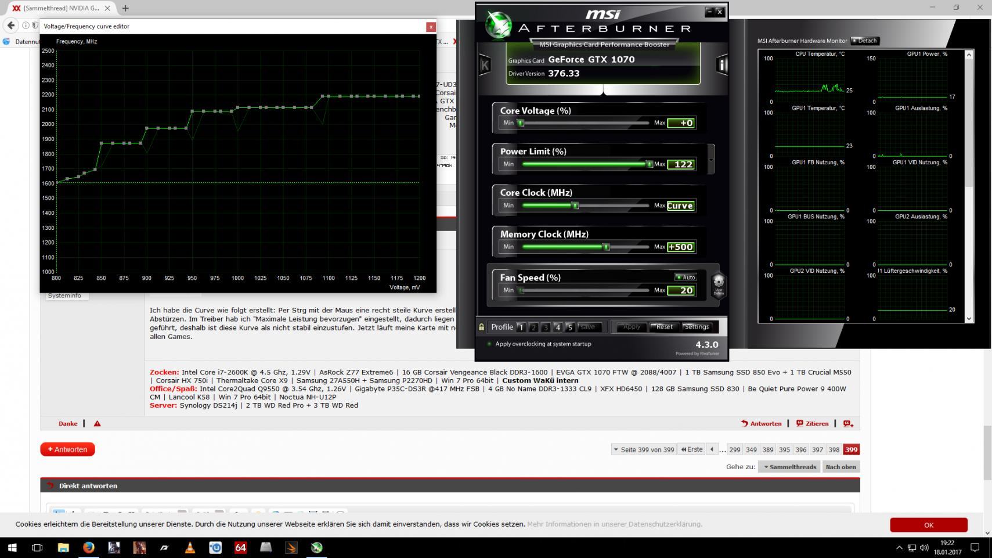This screenshot has height=558, width=992.
Task: Click the MSI Afterburner taskbar icon
Action: click(316, 548)
